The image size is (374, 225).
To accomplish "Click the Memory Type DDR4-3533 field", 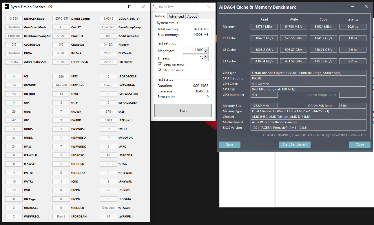I will pos(309,111).
